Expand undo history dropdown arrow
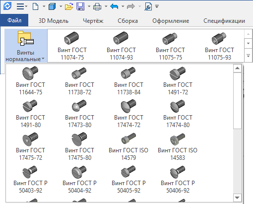Image resolution: width=253 pixels, height=204 pixels. (123, 6)
